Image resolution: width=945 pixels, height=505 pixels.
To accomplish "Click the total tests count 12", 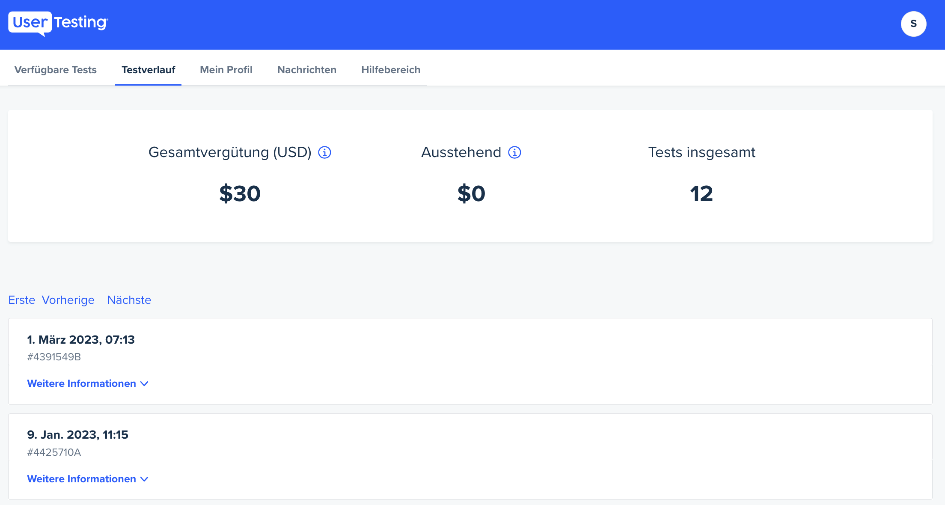I will (701, 193).
